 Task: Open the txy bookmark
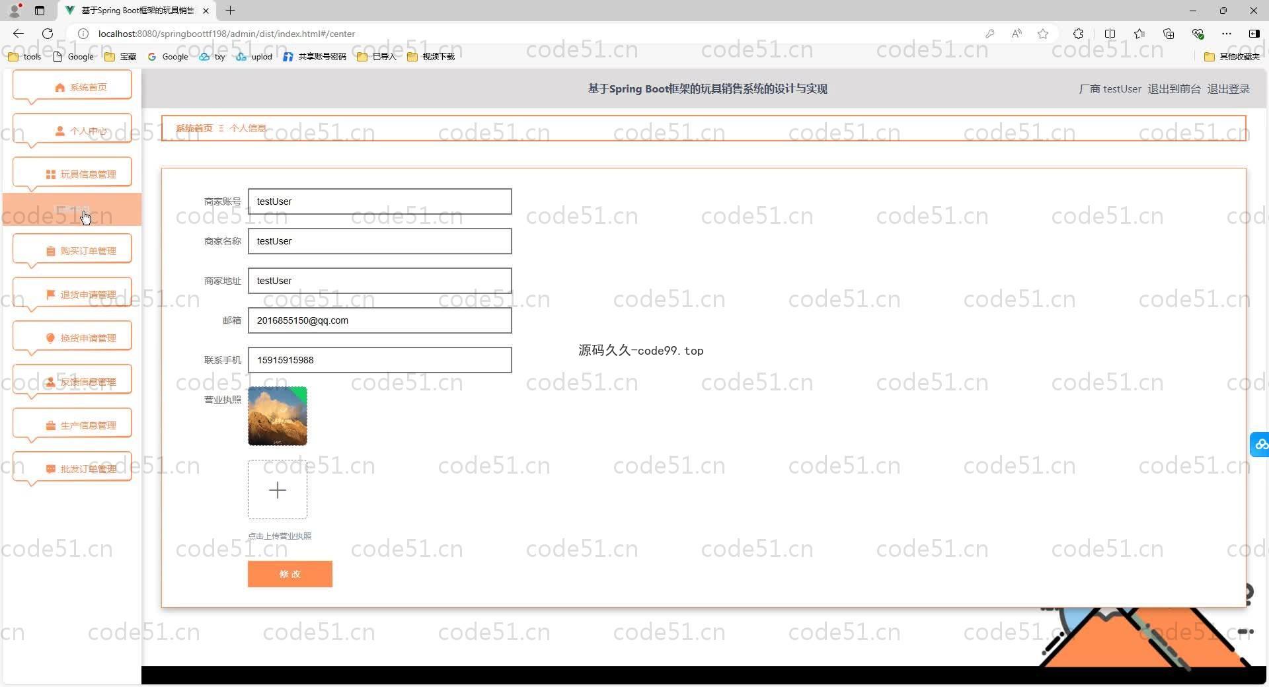tap(212, 57)
